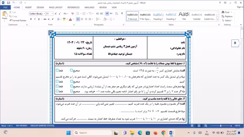This screenshot has width=244, height=137.
Task: Open Word Help
Action: [x=220, y=3]
